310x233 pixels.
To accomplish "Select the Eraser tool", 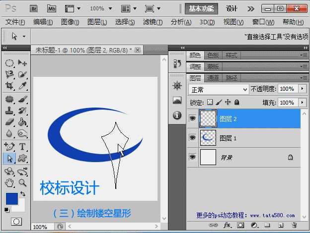I will (x=9, y=122).
